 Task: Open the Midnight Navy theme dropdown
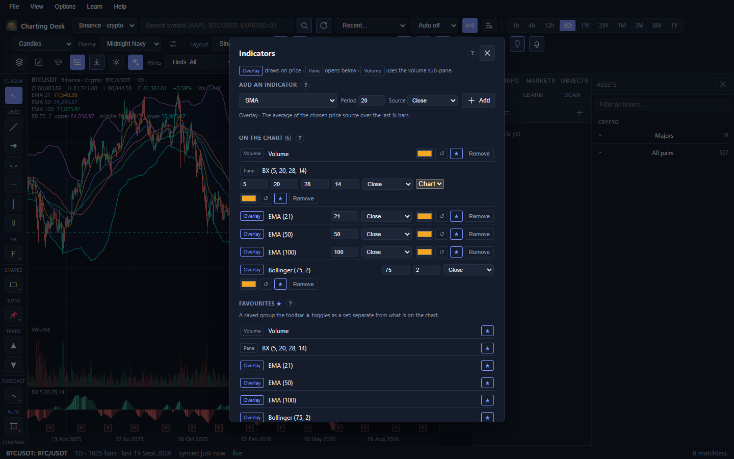[130, 44]
